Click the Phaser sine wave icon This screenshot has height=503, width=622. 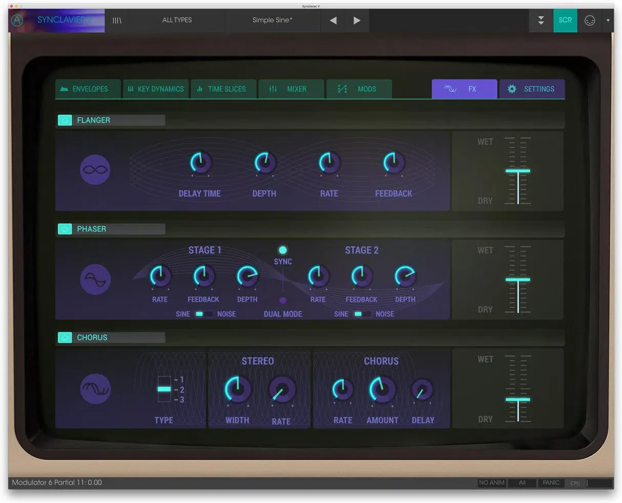coord(95,279)
